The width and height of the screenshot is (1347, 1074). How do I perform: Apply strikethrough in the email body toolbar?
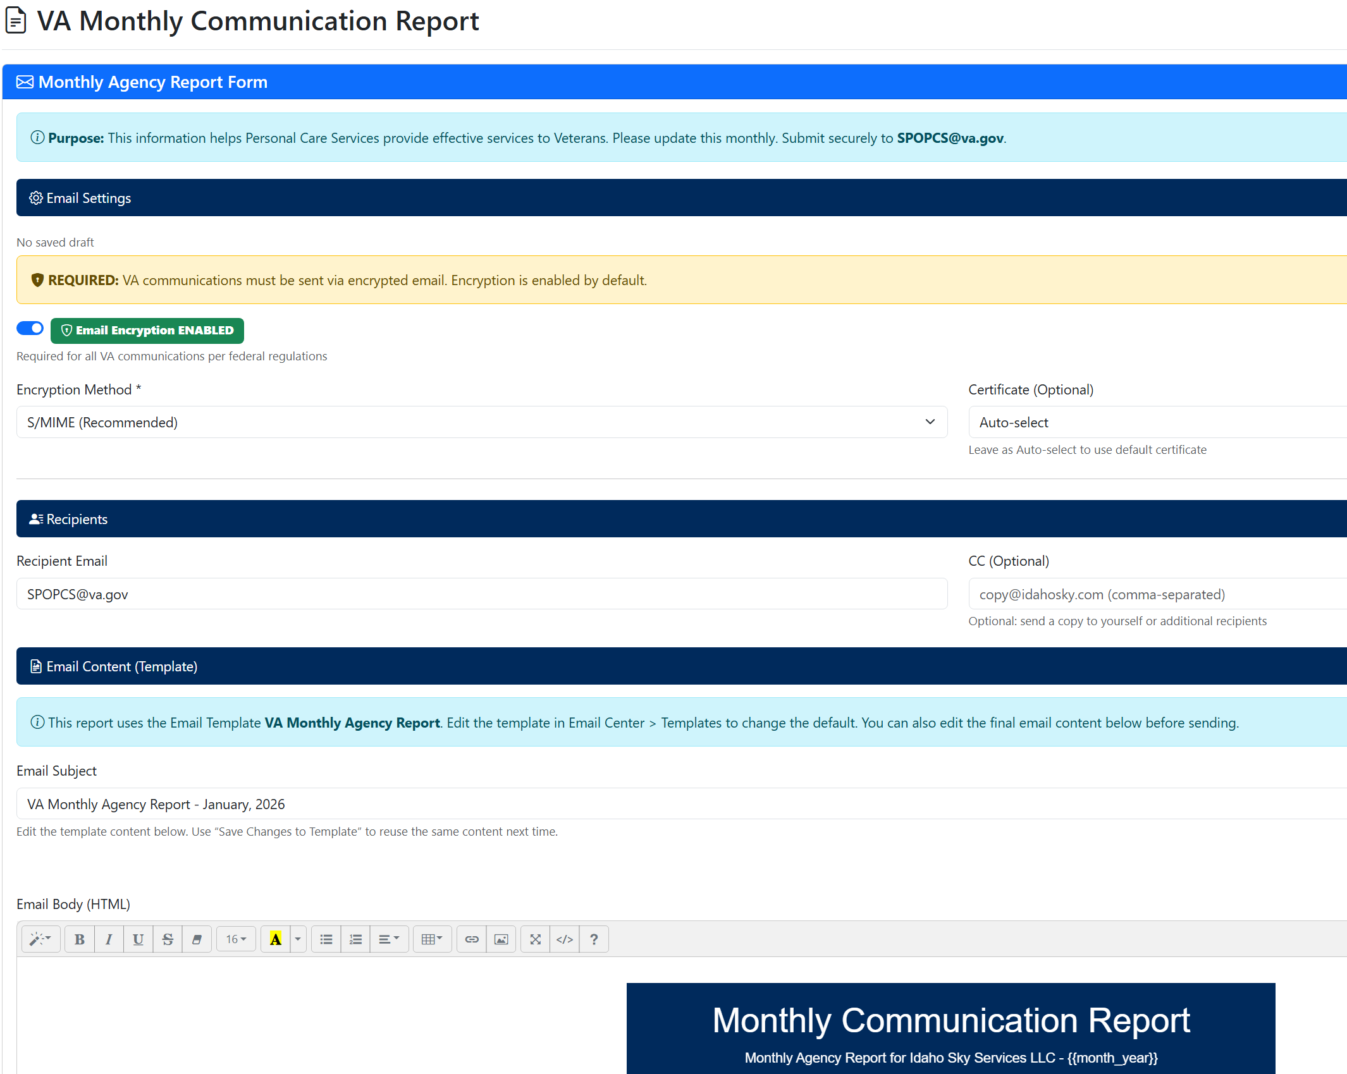pyautogui.click(x=168, y=939)
